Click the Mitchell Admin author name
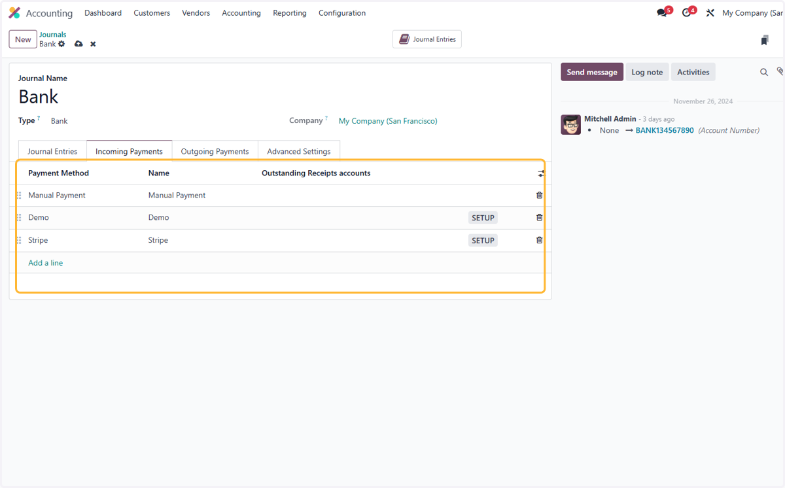 click(x=610, y=119)
